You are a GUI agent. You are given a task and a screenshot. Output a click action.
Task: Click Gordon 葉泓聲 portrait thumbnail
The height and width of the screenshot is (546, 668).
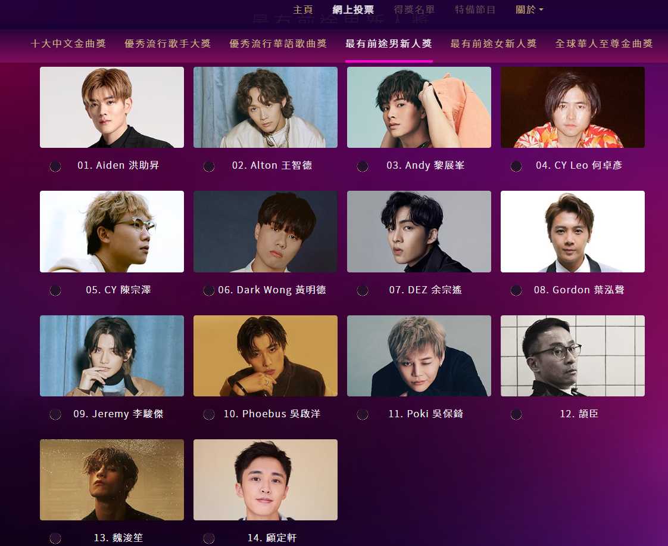coord(573,232)
